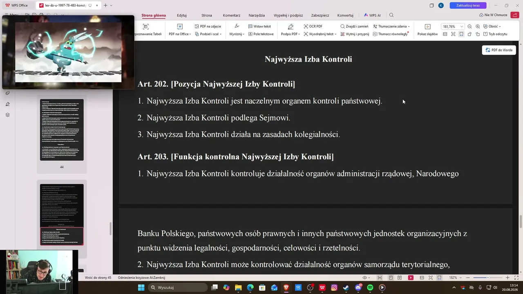Choose the Pole tekstowe tool
This screenshot has width=523, height=294.
[x=261, y=34]
